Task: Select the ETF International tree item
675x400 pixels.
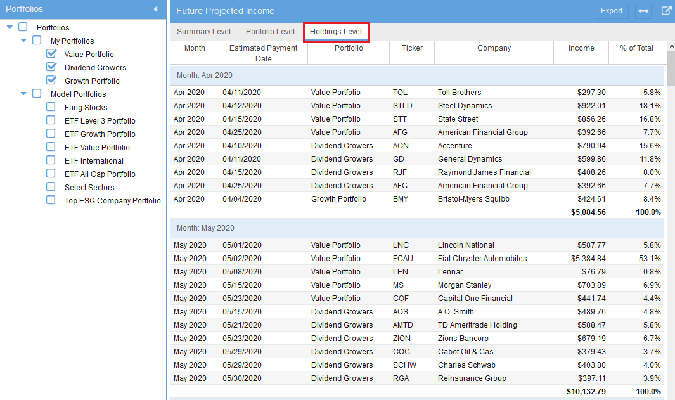Action: click(94, 161)
